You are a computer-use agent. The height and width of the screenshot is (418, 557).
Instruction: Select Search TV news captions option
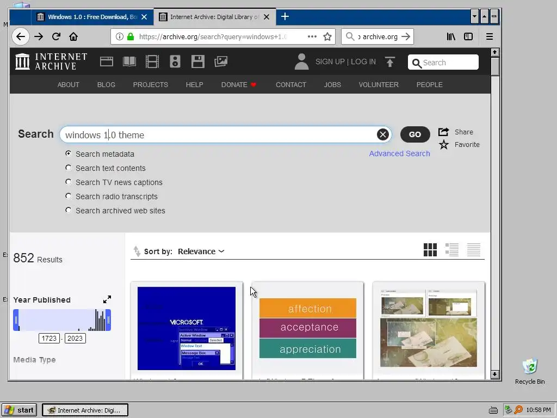(x=68, y=182)
